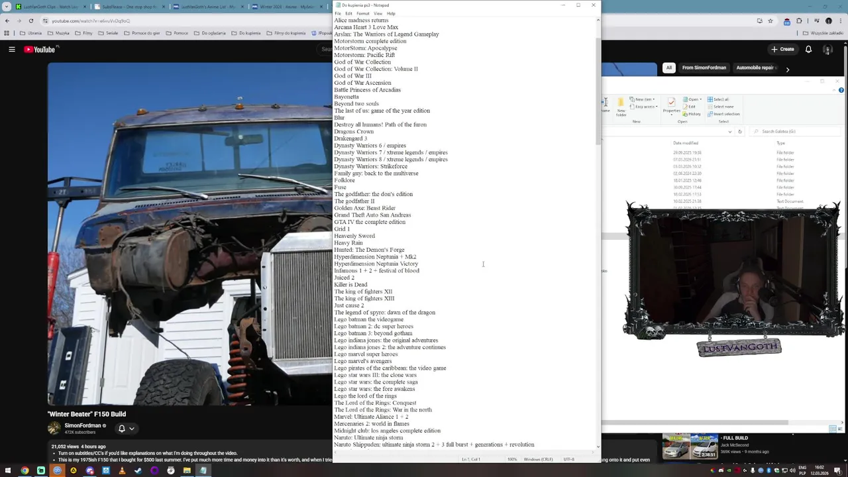Select From SimonFordman filter chip

pos(704,68)
